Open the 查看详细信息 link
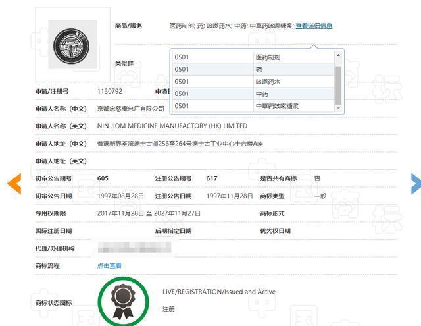The height and width of the screenshot is (326, 421). (314, 26)
